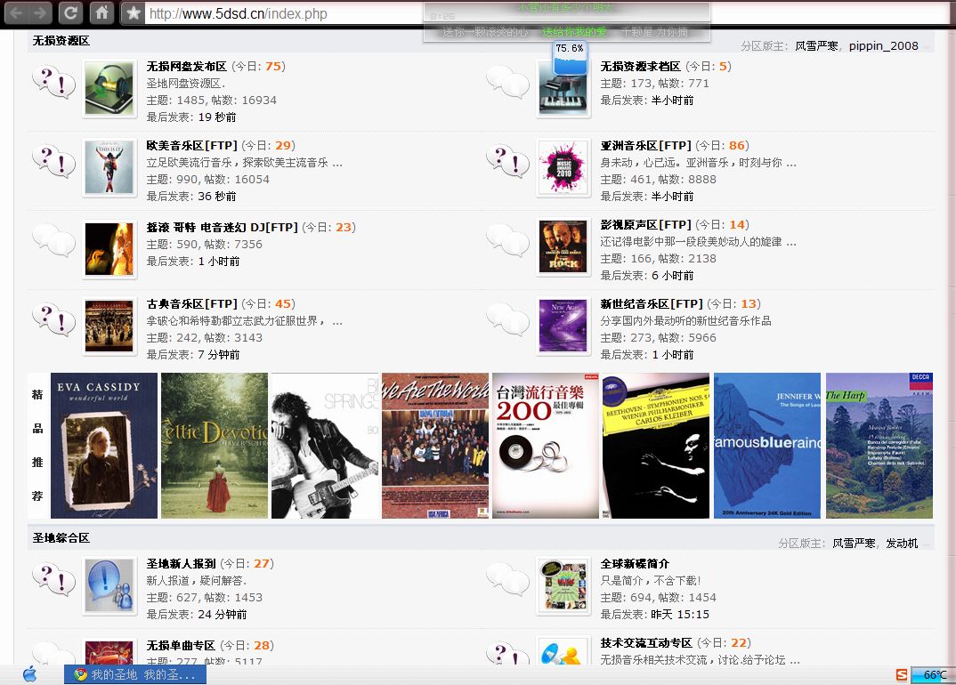Click empty bubble beside 影视原声区

508,240
